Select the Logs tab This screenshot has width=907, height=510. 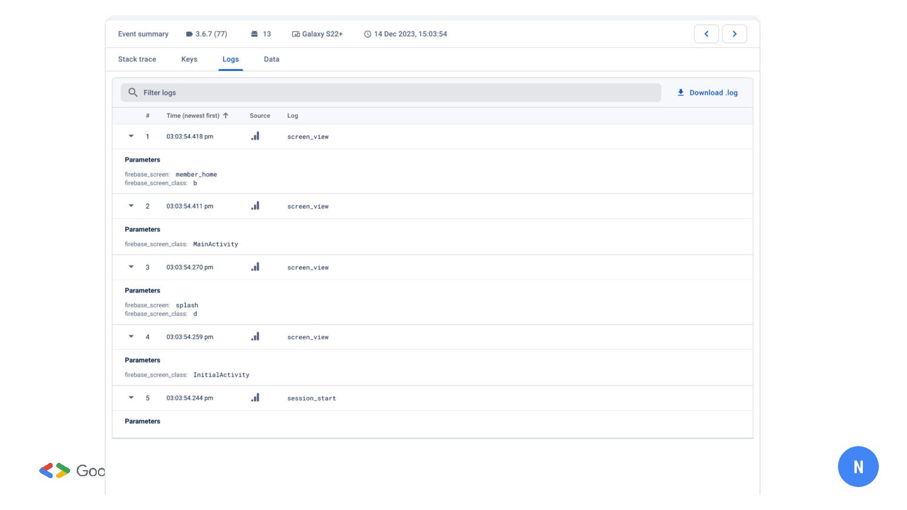pyautogui.click(x=230, y=59)
